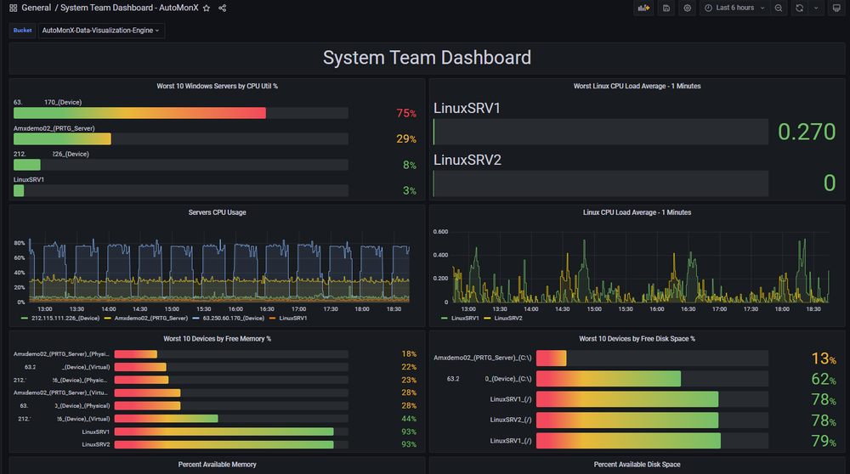
Task: Zoom out the time range
Action: 779,8
